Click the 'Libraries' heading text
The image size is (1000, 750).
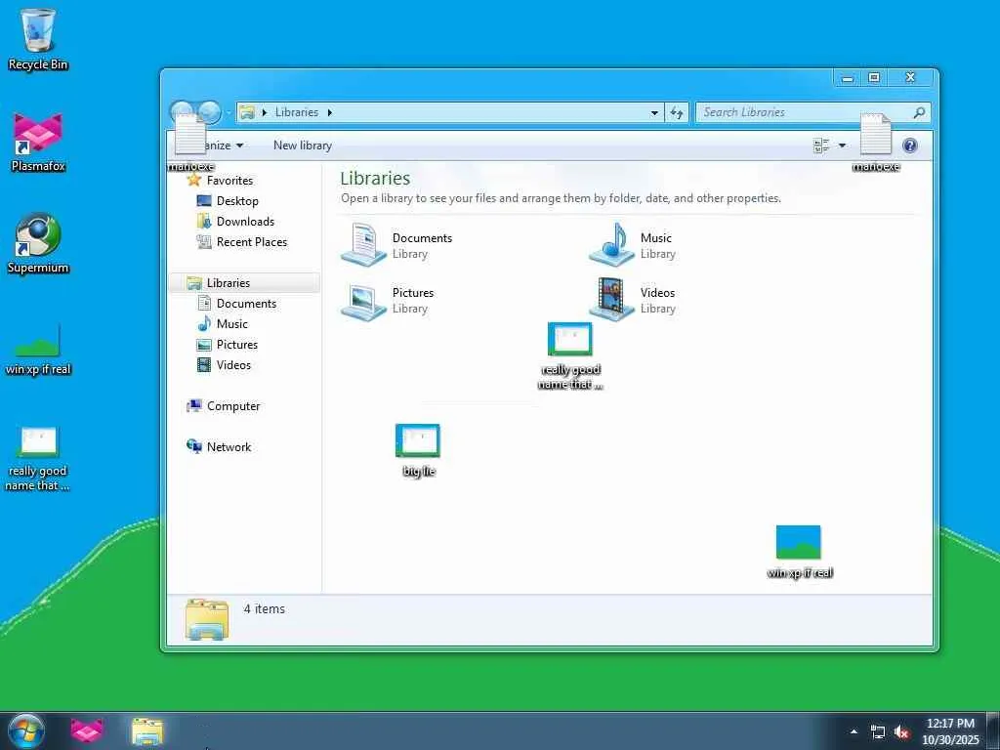click(375, 178)
